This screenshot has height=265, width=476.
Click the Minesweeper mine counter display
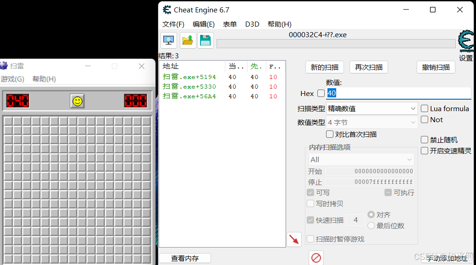[x=17, y=101]
